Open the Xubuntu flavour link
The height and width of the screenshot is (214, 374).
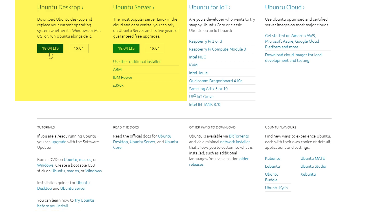308,174
